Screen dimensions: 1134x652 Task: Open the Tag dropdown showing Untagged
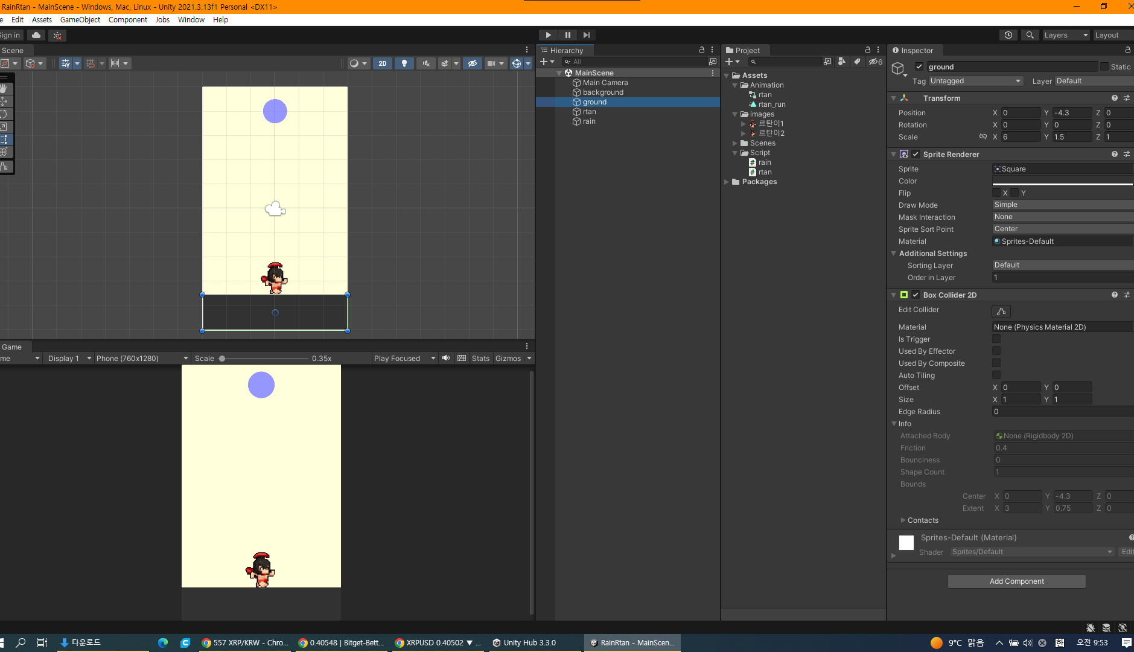976,81
